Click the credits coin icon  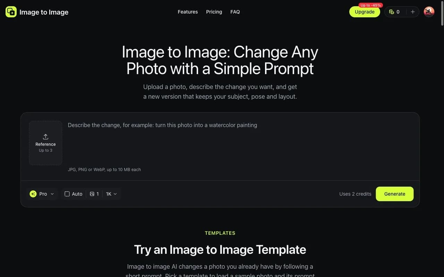(x=391, y=12)
